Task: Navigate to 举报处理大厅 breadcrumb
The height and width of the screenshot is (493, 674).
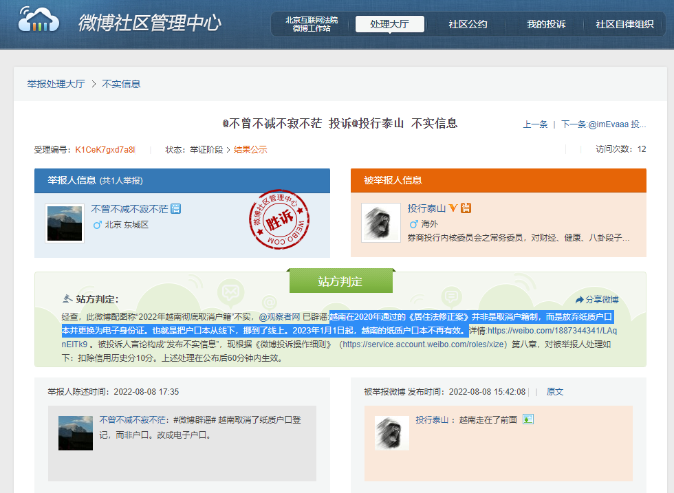Action: pos(56,84)
